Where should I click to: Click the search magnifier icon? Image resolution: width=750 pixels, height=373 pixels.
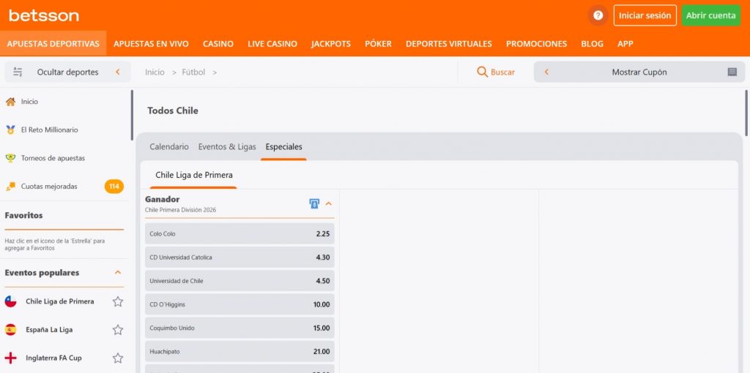[482, 72]
